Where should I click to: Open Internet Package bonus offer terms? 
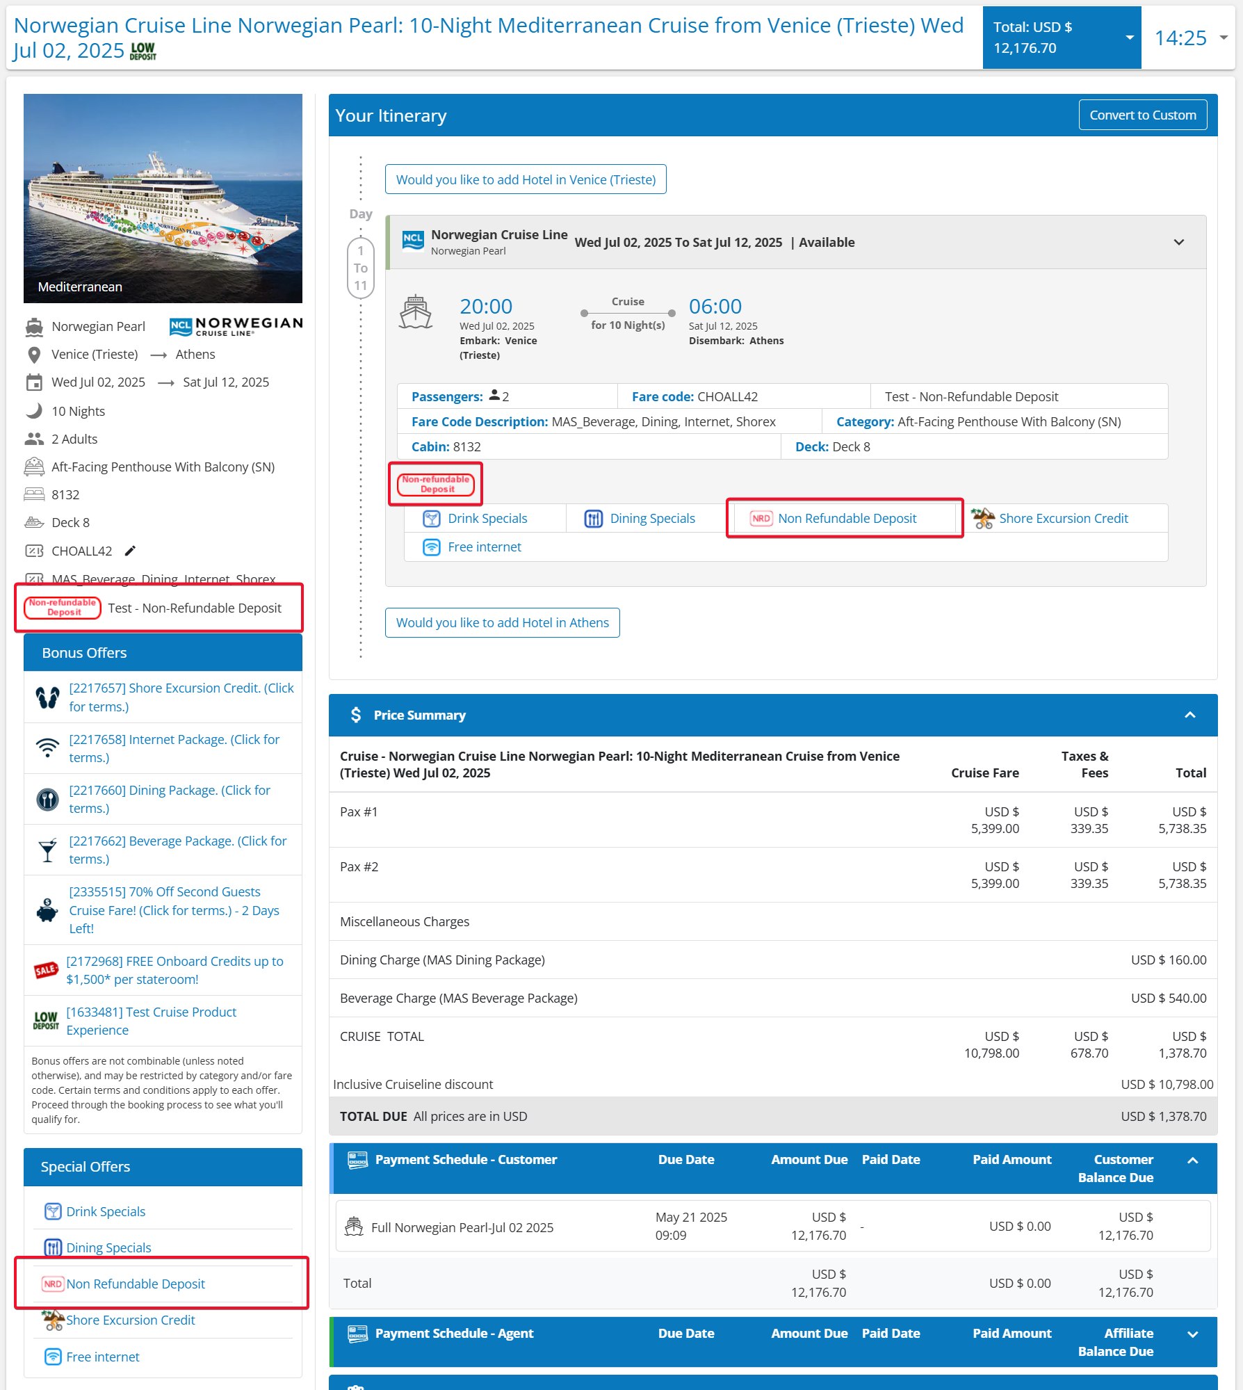pos(174,748)
